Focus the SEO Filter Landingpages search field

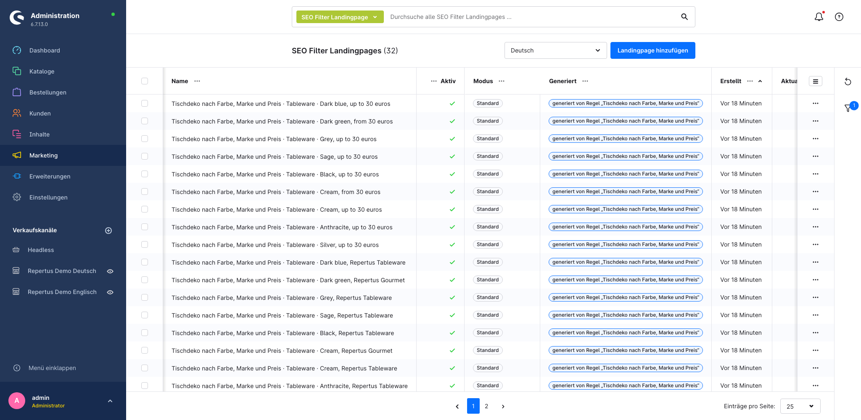532,17
